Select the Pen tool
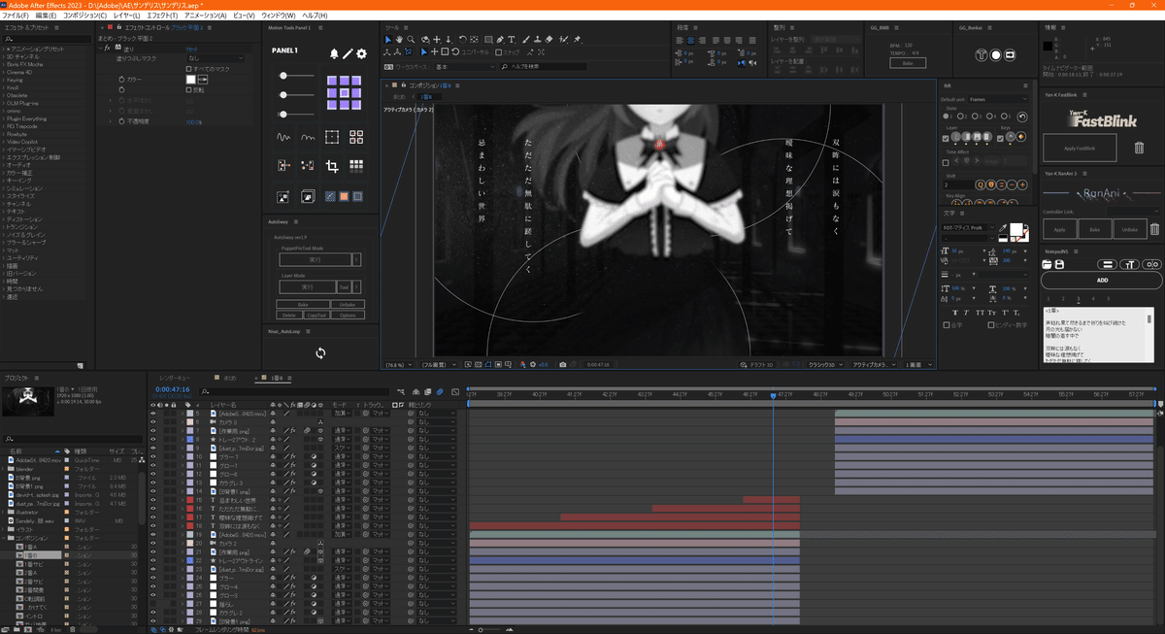Viewport: 1165px width, 634px height. click(x=499, y=40)
